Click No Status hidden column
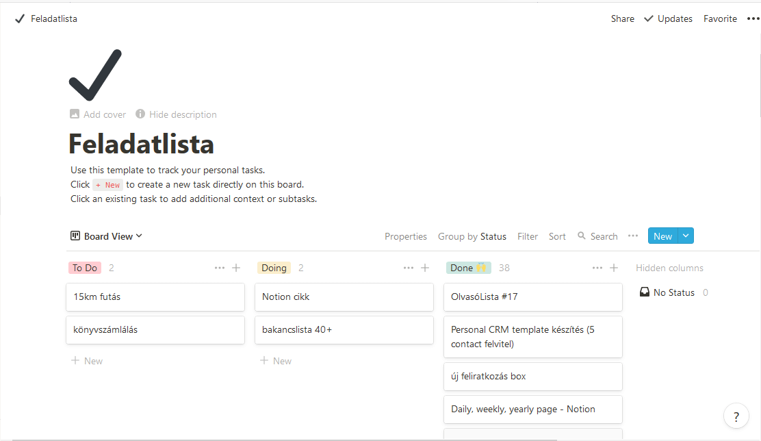Screen dimensions: 761x441 (x=673, y=292)
